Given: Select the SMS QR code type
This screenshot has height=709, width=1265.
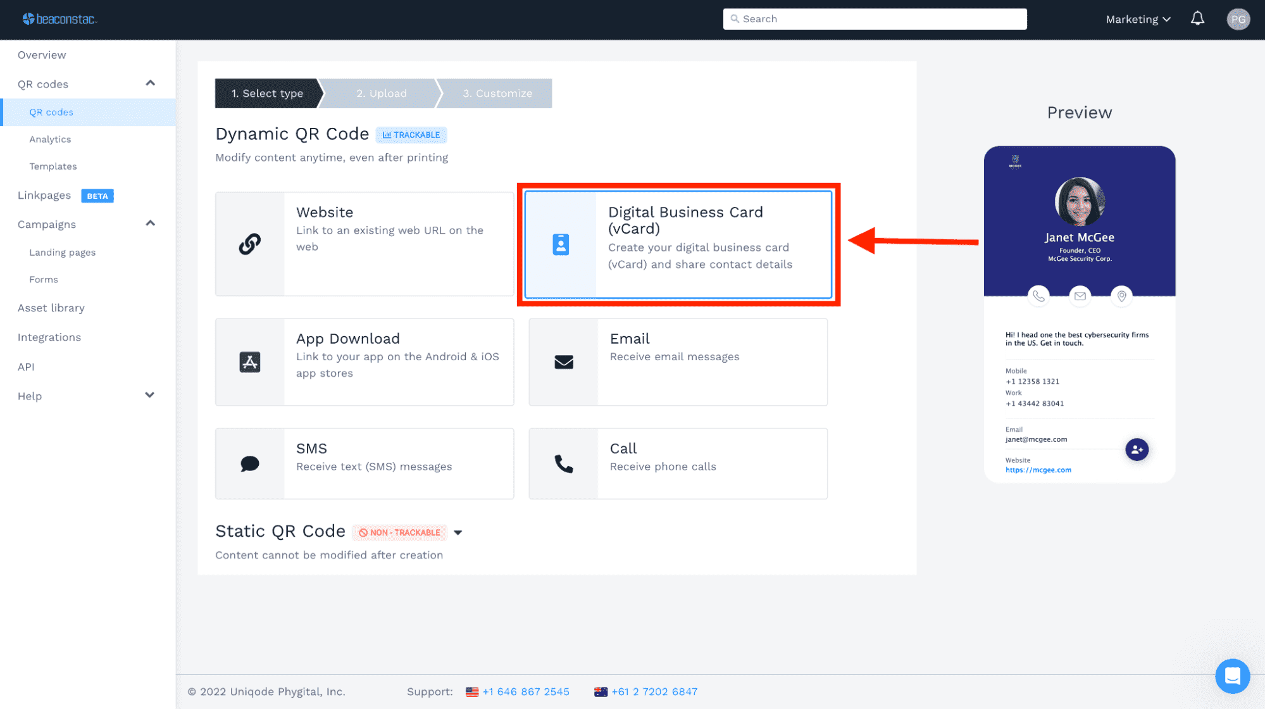Looking at the screenshot, I should (x=365, y=462).
